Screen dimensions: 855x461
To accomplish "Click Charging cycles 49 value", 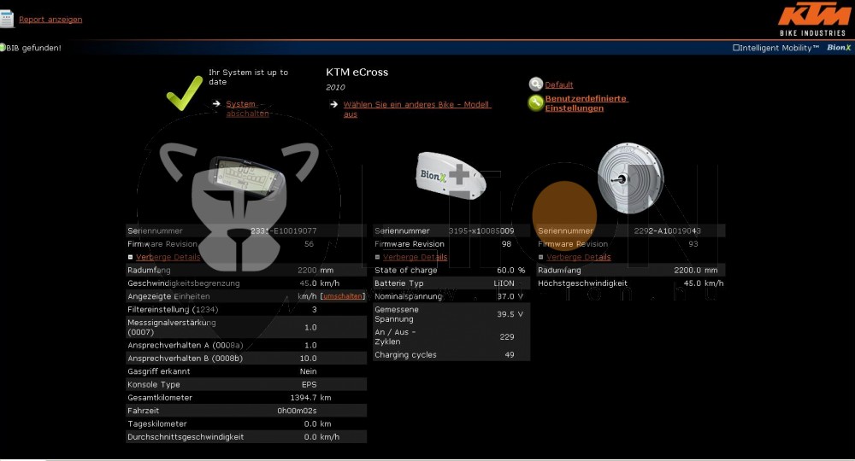I will point(510,354).
